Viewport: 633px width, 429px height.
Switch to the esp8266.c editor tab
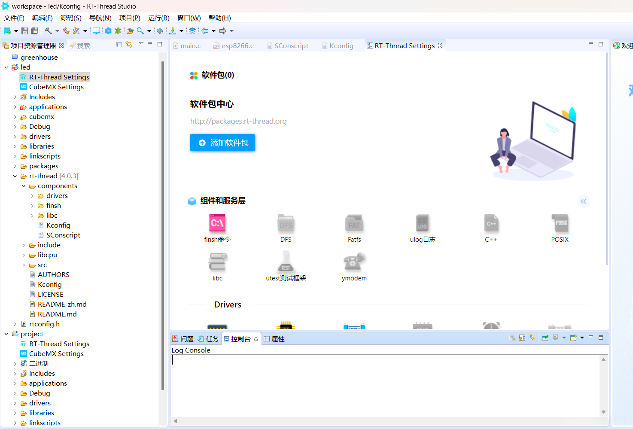click(234, 46)
